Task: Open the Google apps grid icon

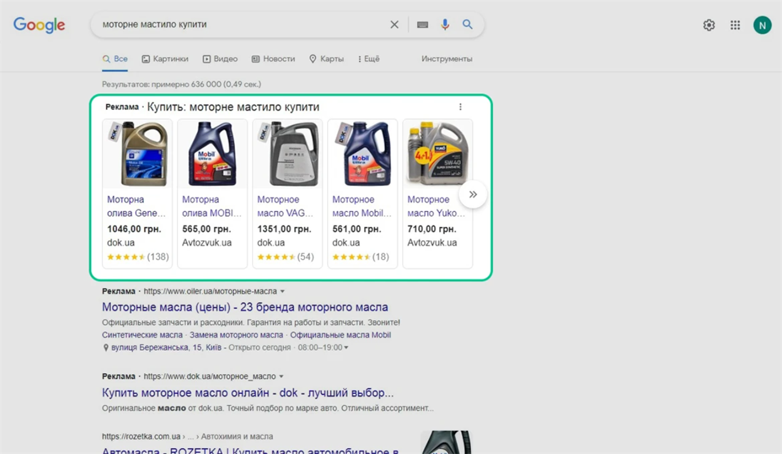Action: (735, 25)
